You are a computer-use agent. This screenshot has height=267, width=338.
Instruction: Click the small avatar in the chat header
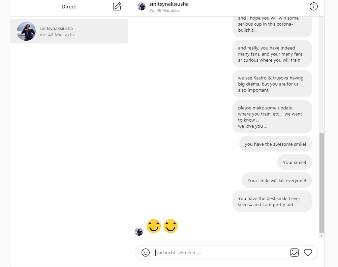point(142,6)
